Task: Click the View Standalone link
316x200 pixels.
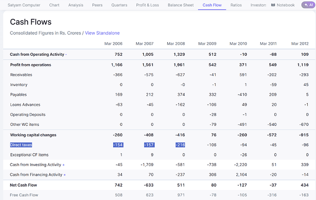Action: pyautogui.click(x=103, y=33)
